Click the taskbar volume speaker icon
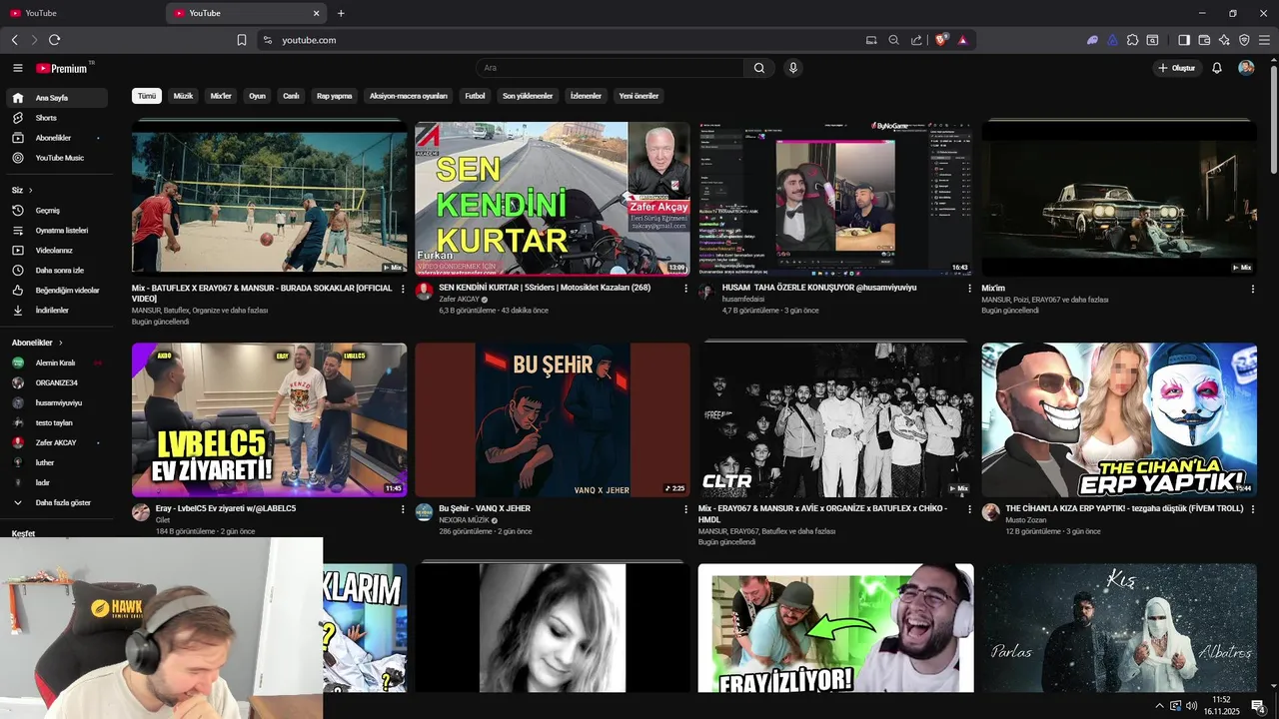The image size is (1279, 719). pyautogui.click(x=1191, y=705)
